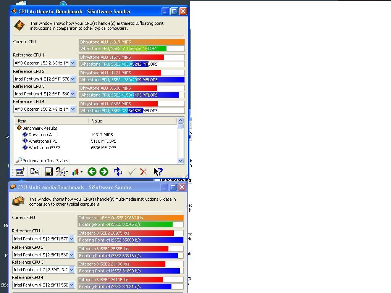391x293 pixels.
Task: Go back with the green left arrow
Action: click(x=92, y=172)
